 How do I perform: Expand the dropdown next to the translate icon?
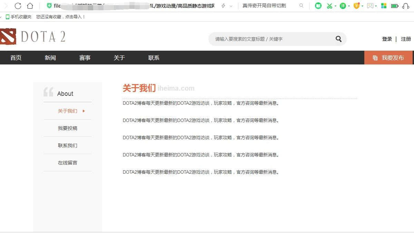click(x=349, y=6)
